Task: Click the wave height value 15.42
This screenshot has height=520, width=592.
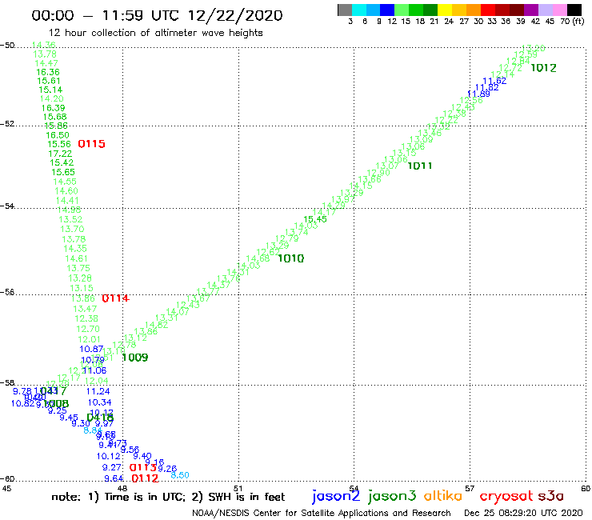Action: coord(62,162)
